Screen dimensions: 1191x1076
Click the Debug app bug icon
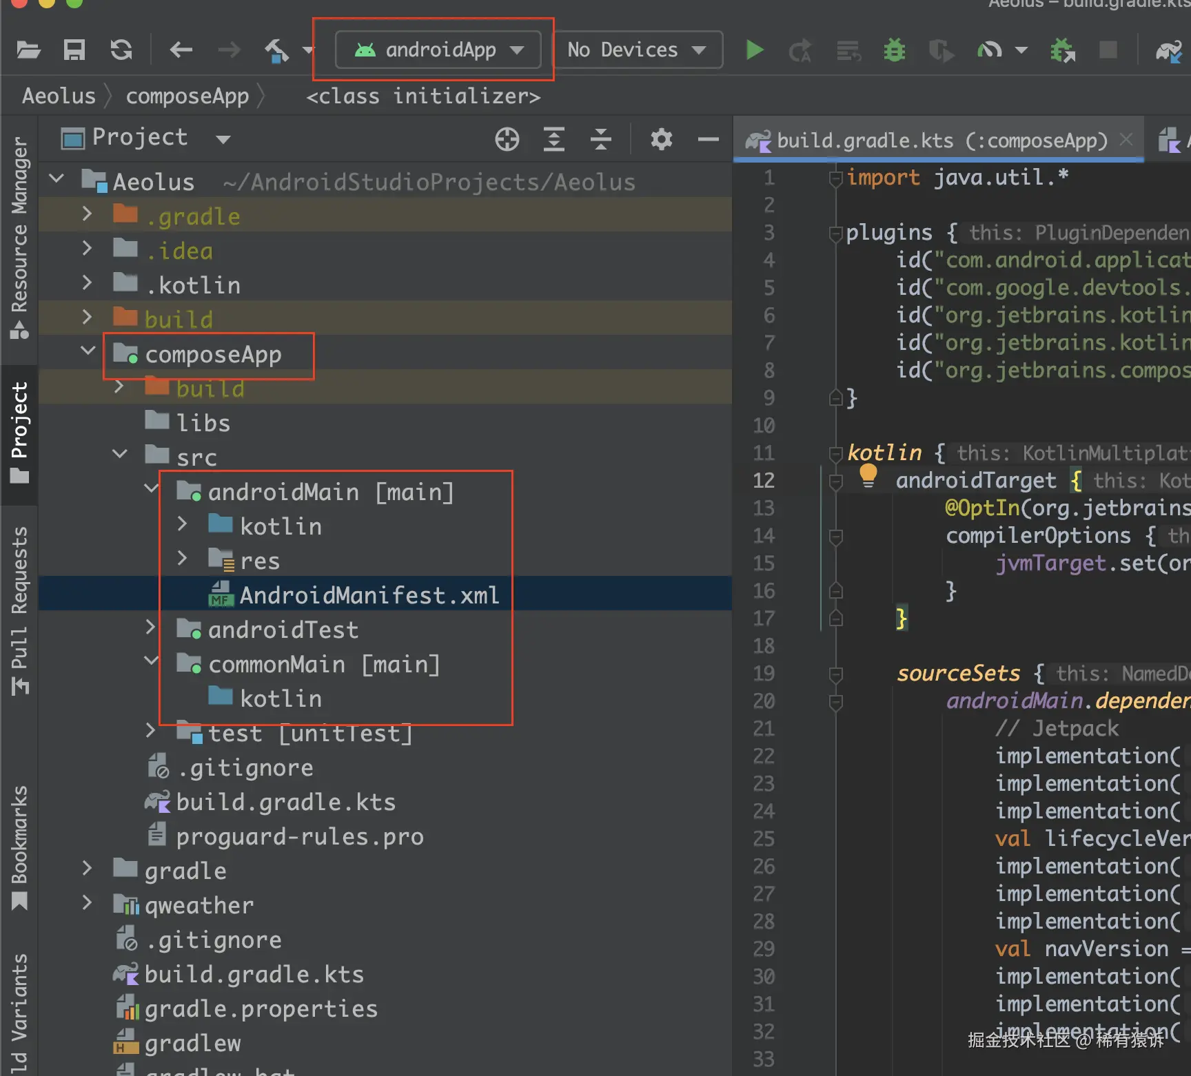pos(894,50)
